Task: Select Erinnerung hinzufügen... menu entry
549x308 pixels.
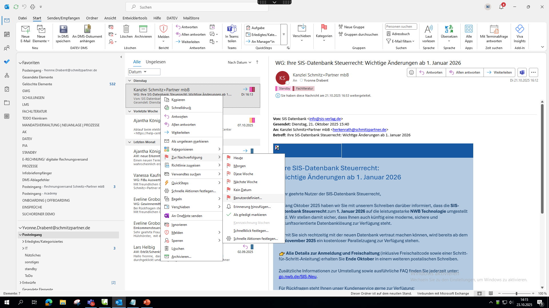Action: click(x=254, y=207)
